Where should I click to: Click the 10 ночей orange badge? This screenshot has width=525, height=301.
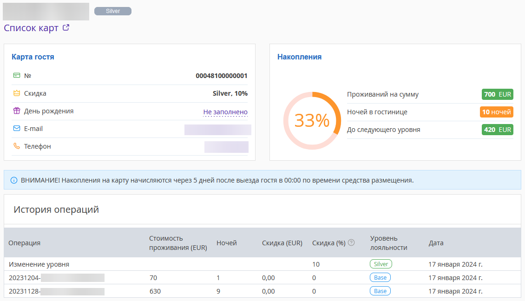coord(497,112)
